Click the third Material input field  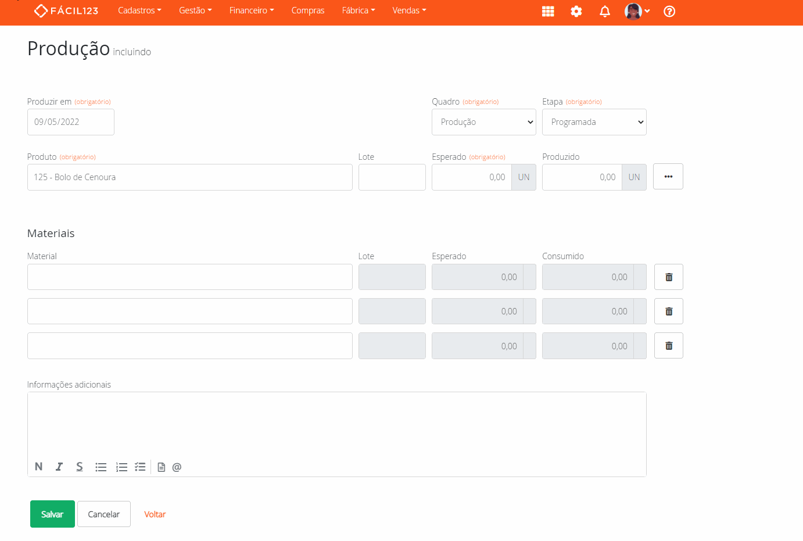[x=190, y=346]
